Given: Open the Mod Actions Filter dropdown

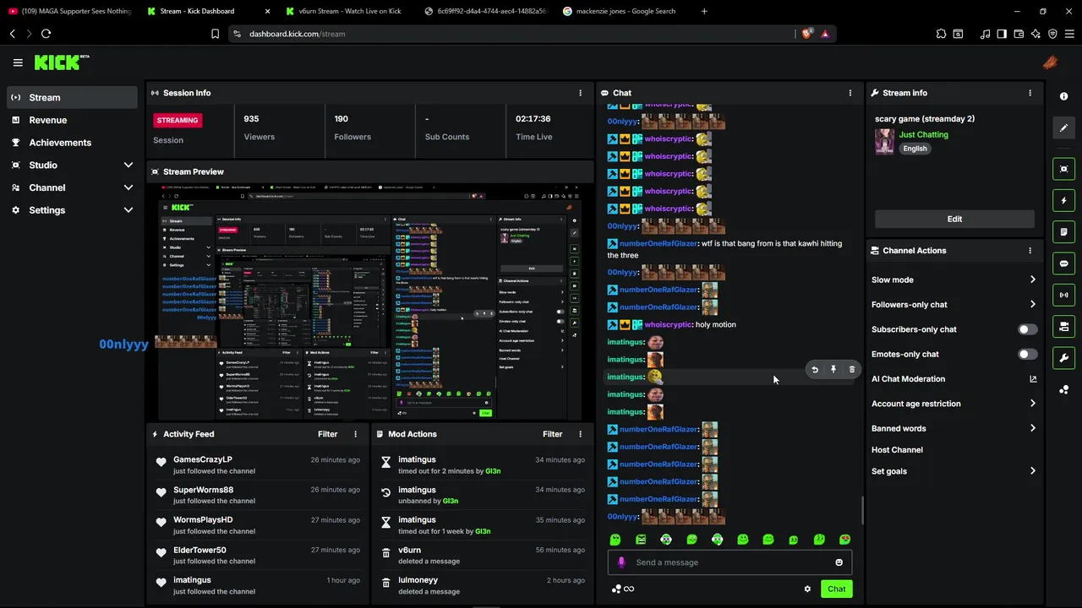Looking at the screenshot, I should pos(552,434).
